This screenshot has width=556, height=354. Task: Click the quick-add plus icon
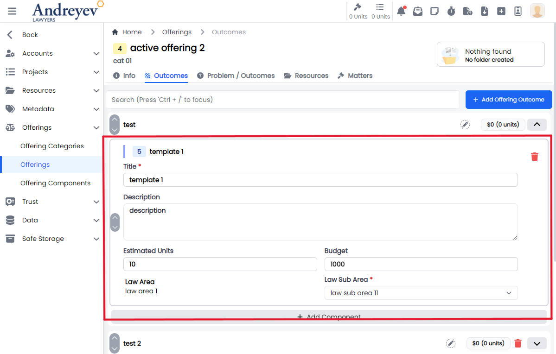click(501, 11)
